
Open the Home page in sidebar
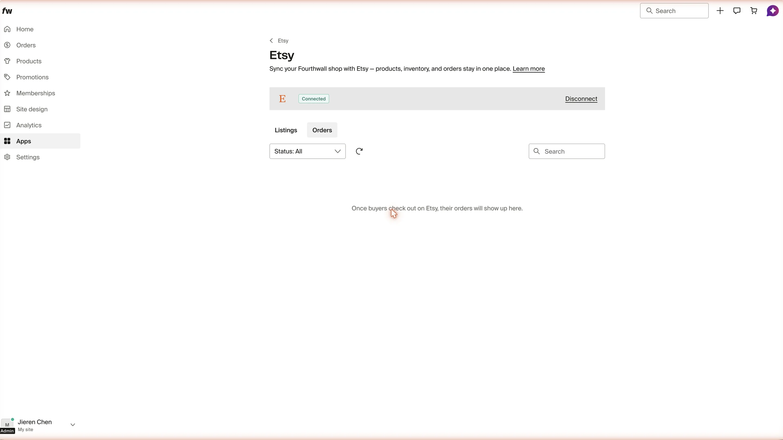pyautogui.click(x=40, y=29)
